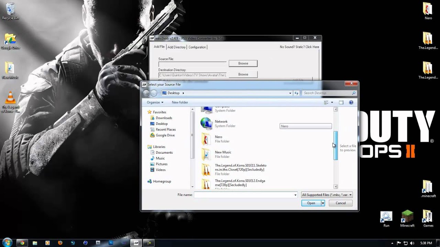Show hidden system tray icons
Screen dimensions: 440x247
tap(392, 243)
